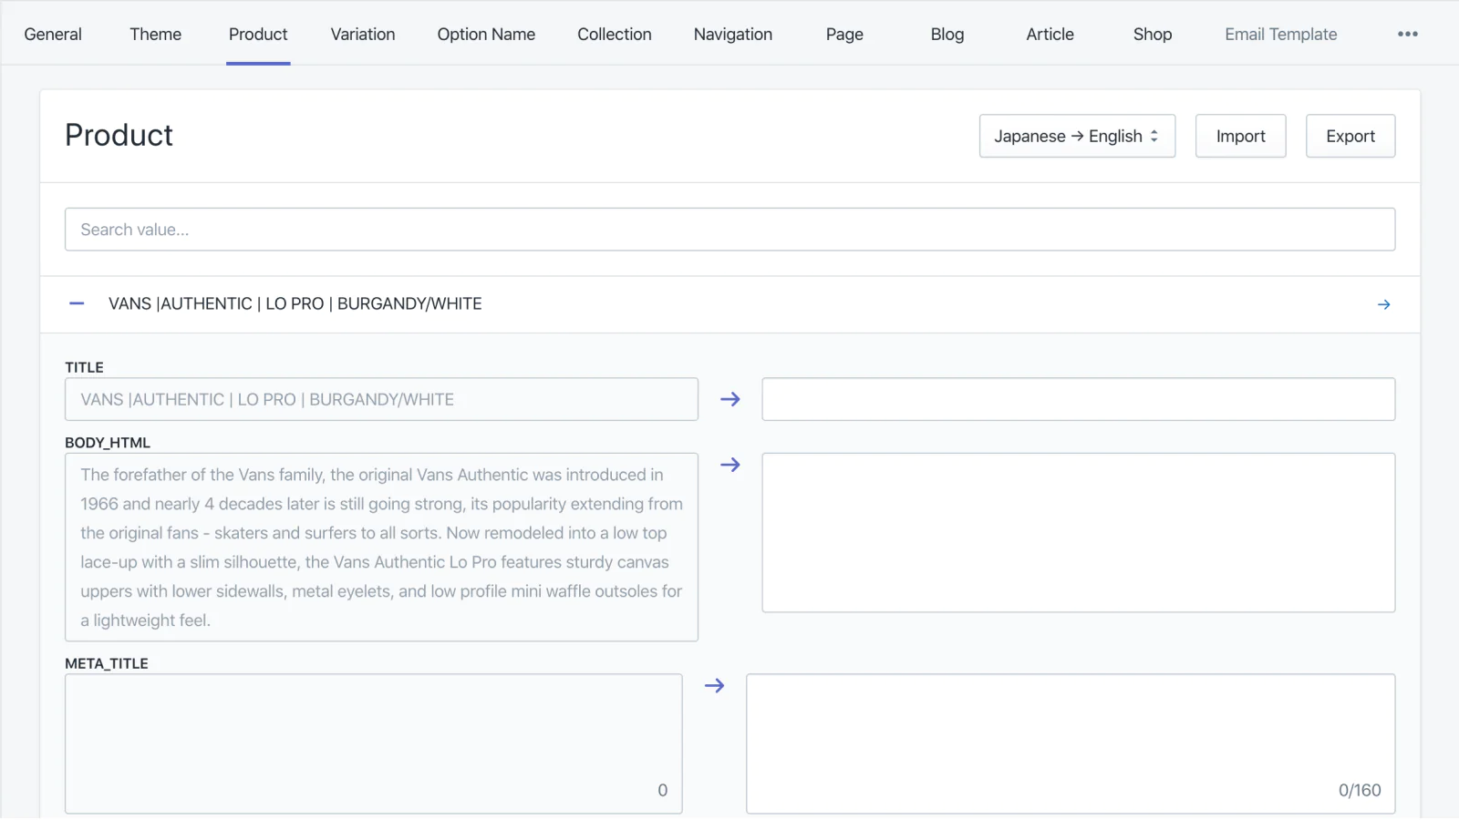Screen dimensions: 1459x820
Task: Switch to the Variation tab
Action: 362,34
